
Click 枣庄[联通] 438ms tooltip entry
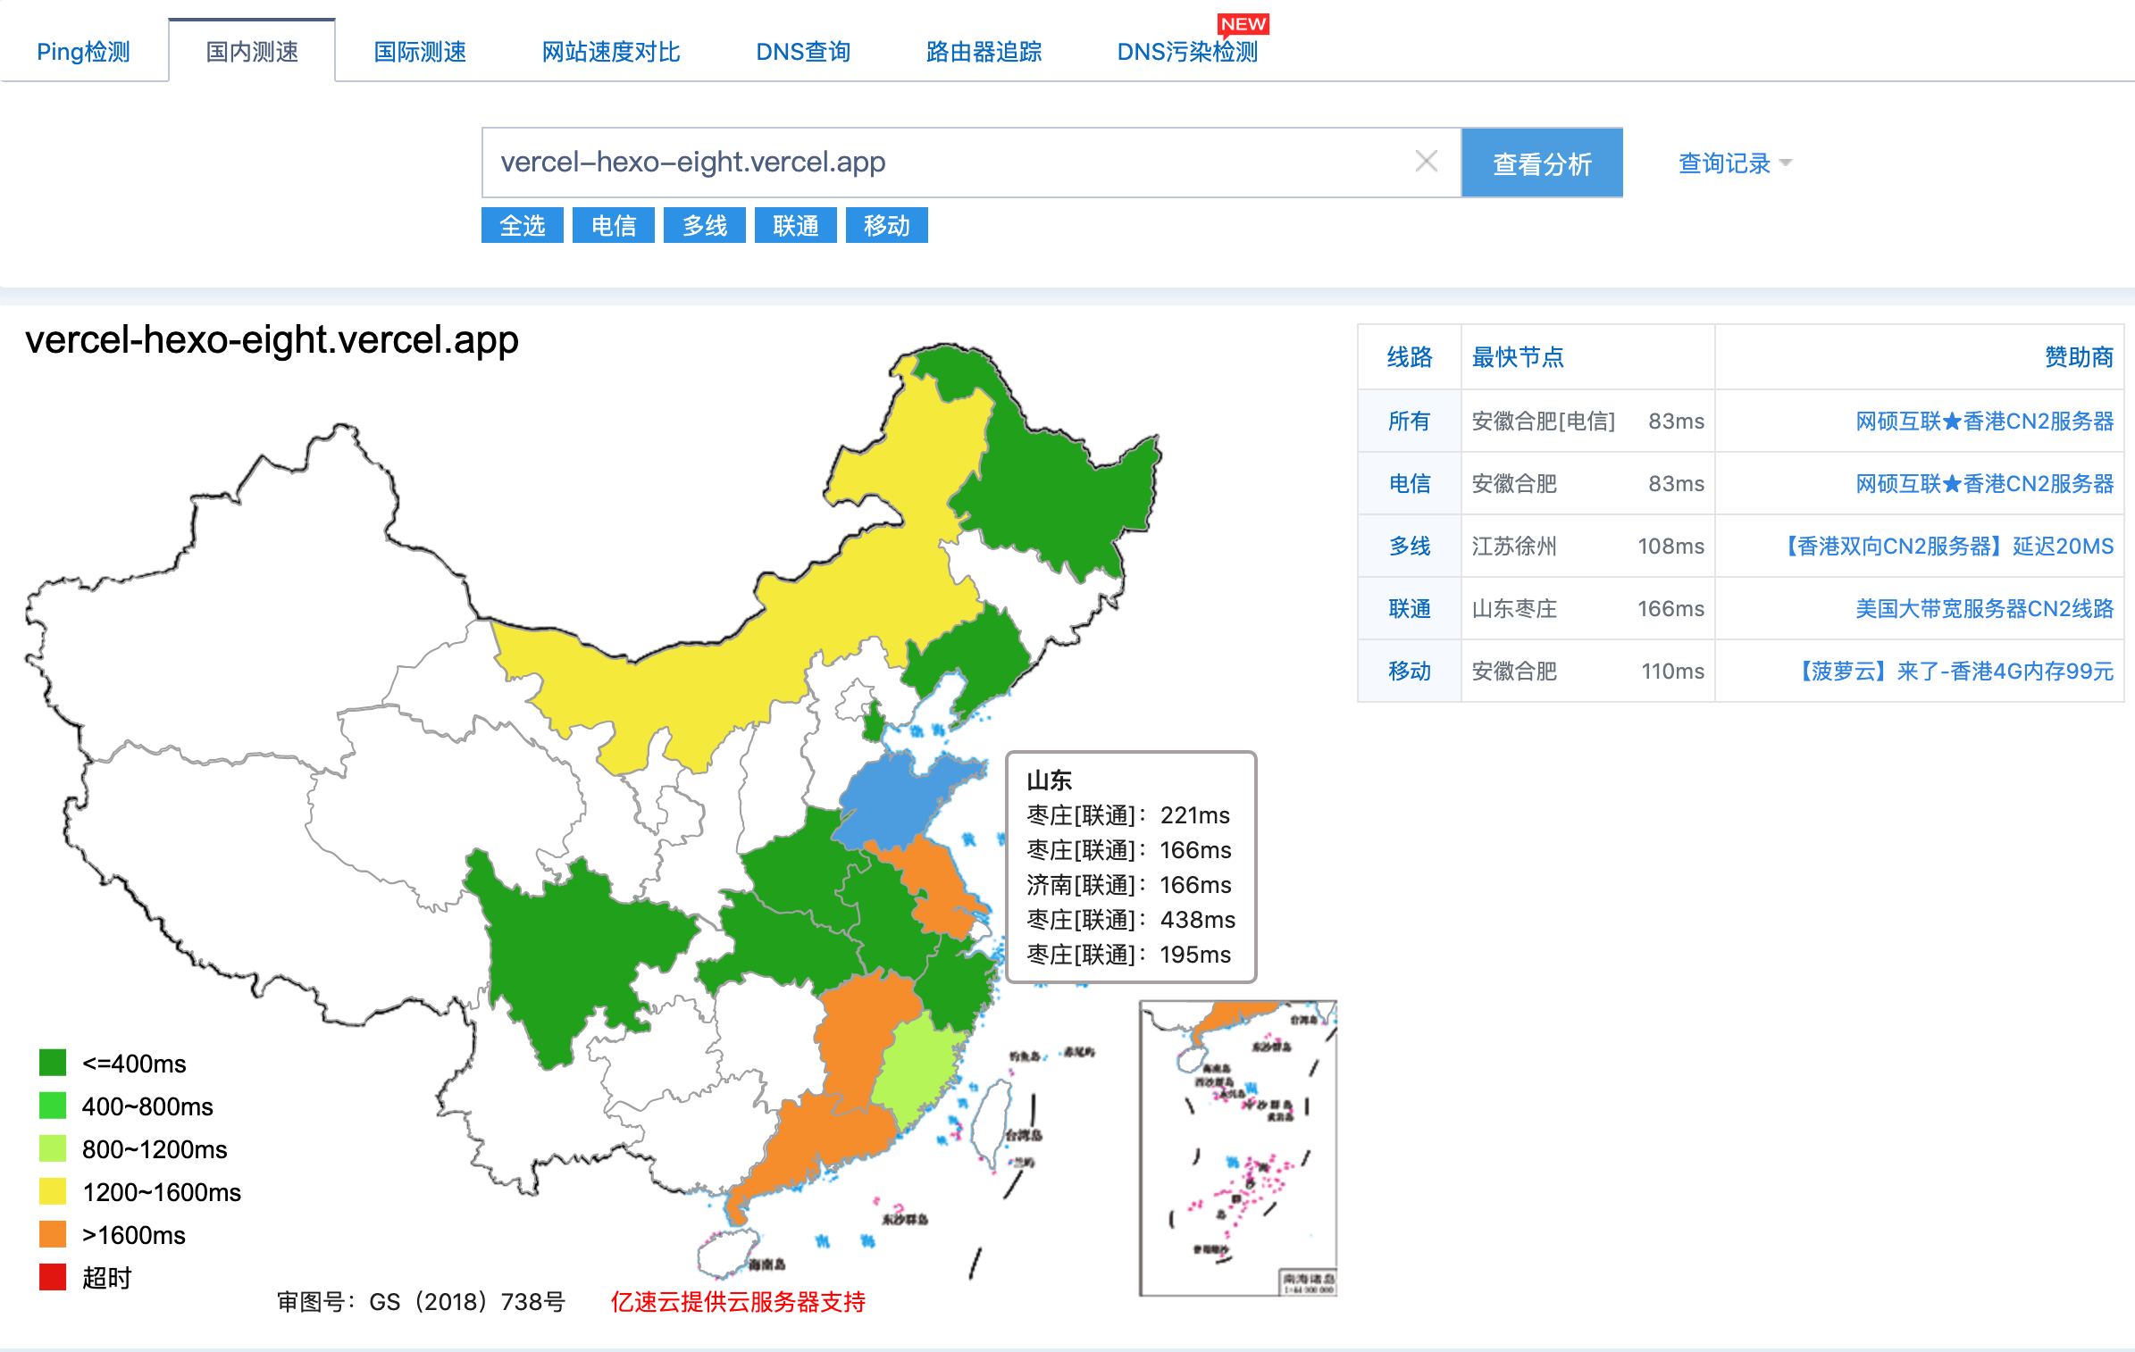point(1130,920)
